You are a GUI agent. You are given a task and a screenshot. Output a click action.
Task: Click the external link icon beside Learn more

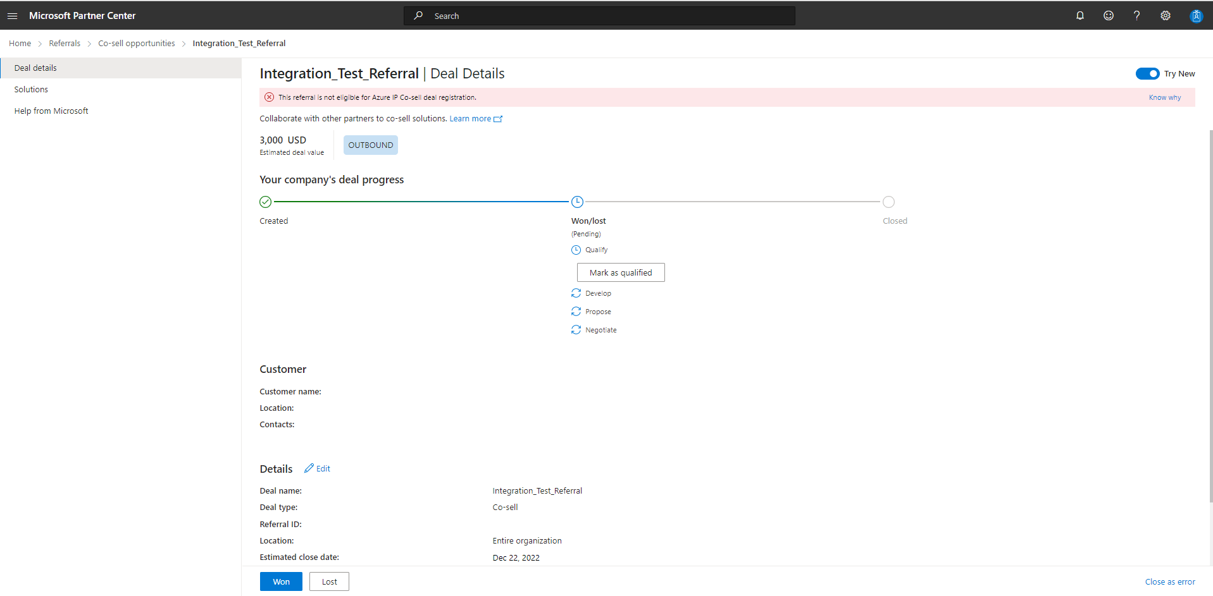[498, 119]
